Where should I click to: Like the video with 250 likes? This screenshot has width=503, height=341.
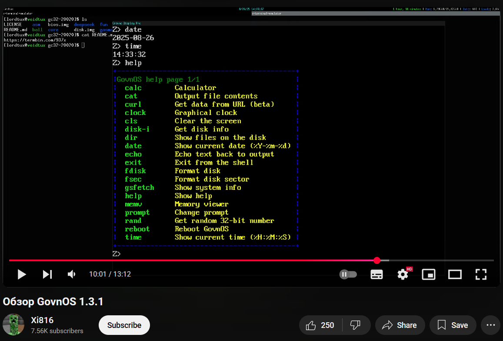pos(320,325)
